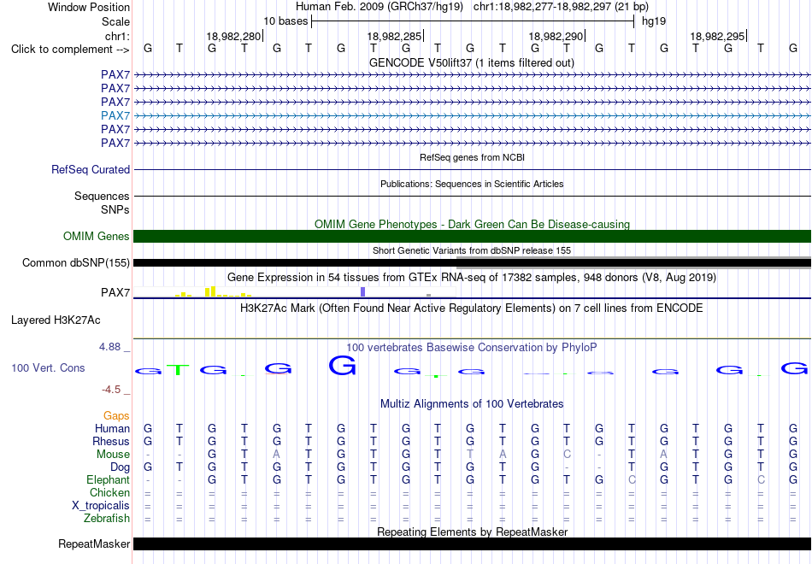This screenshot has width=812, height=564.
Task: Click coordinate marker 18,982,280
Action: (233, 36)
